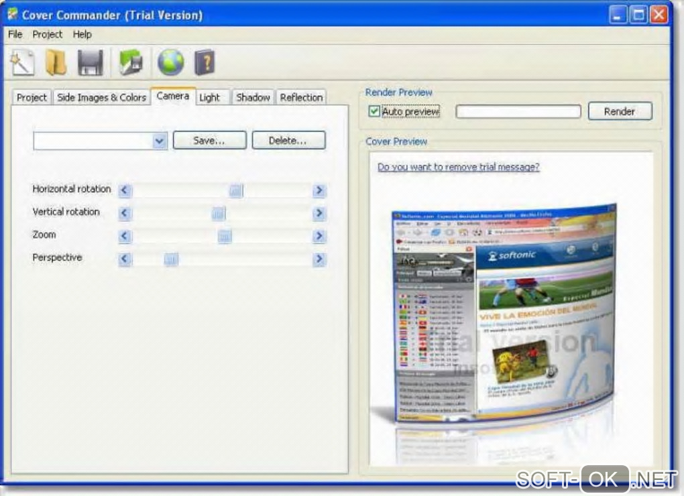Click the Delete... preset button
Screen dimensions: 684x496
tap(288, 140)
